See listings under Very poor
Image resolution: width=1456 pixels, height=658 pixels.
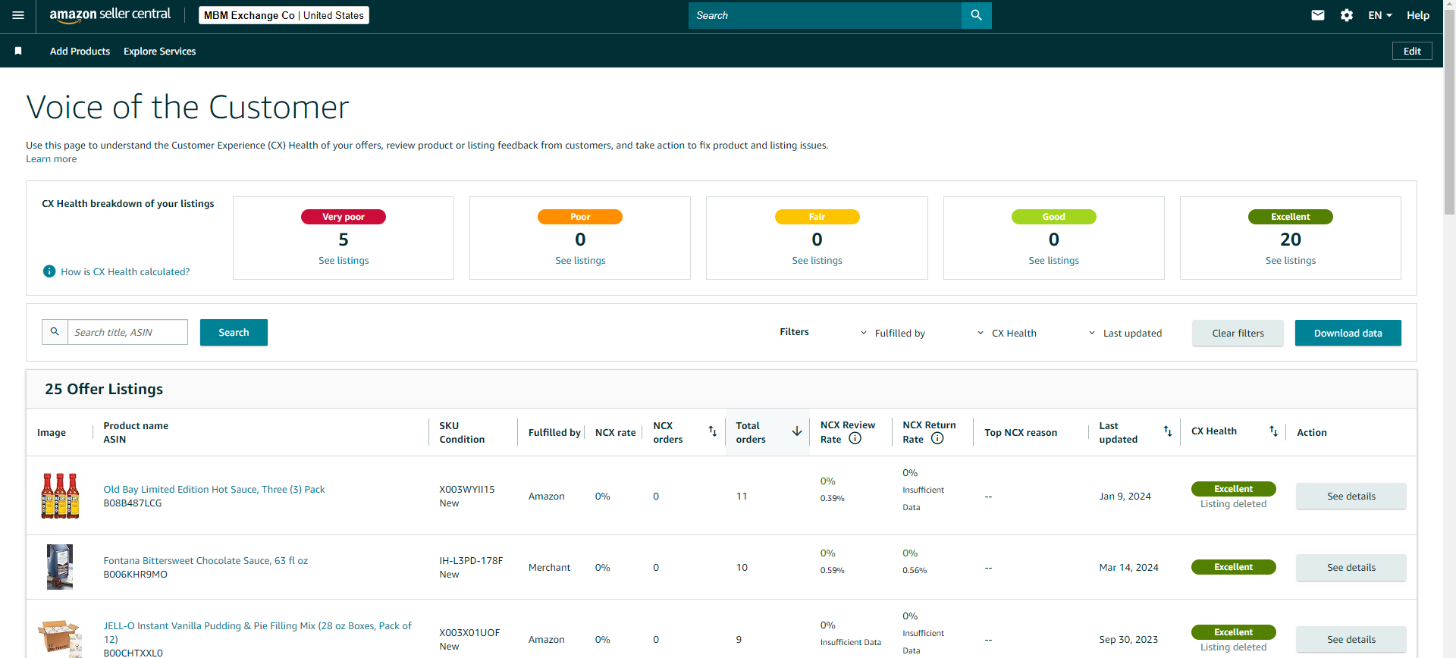tap(344, 260)
